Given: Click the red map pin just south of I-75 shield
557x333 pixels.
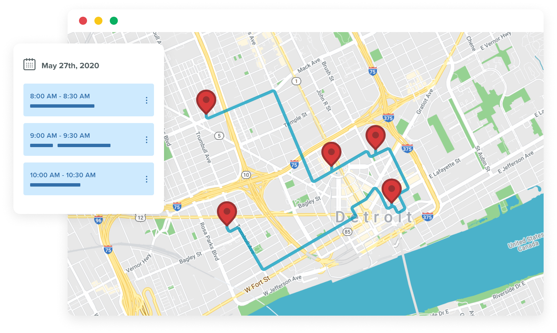Looking at the screenshot, I should point(331,154).
